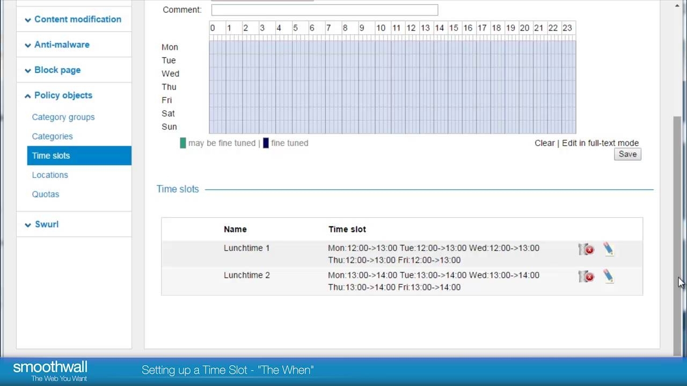Viewport: 687px width, 386px height.
Task: Select the Sat row label
Action: pos(168,114)
